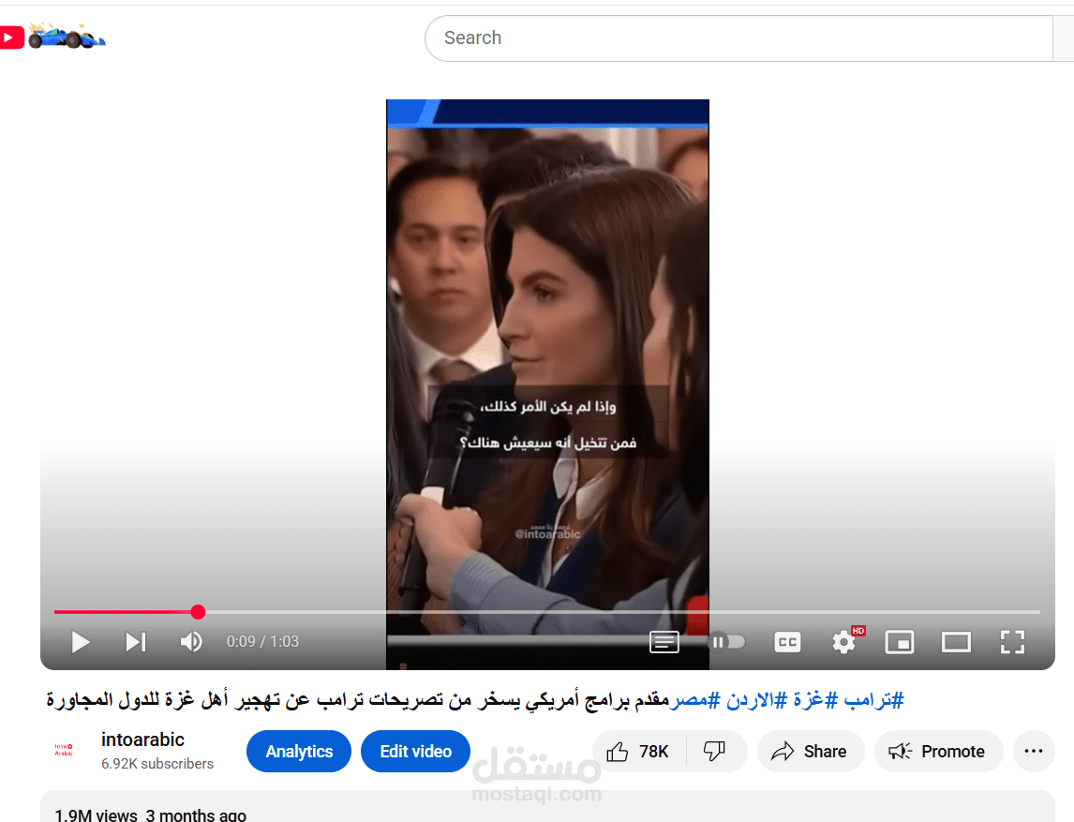This screenshot has width=1074, height=822.
Task: Open the Analytics button
Action: pos(299,752)
